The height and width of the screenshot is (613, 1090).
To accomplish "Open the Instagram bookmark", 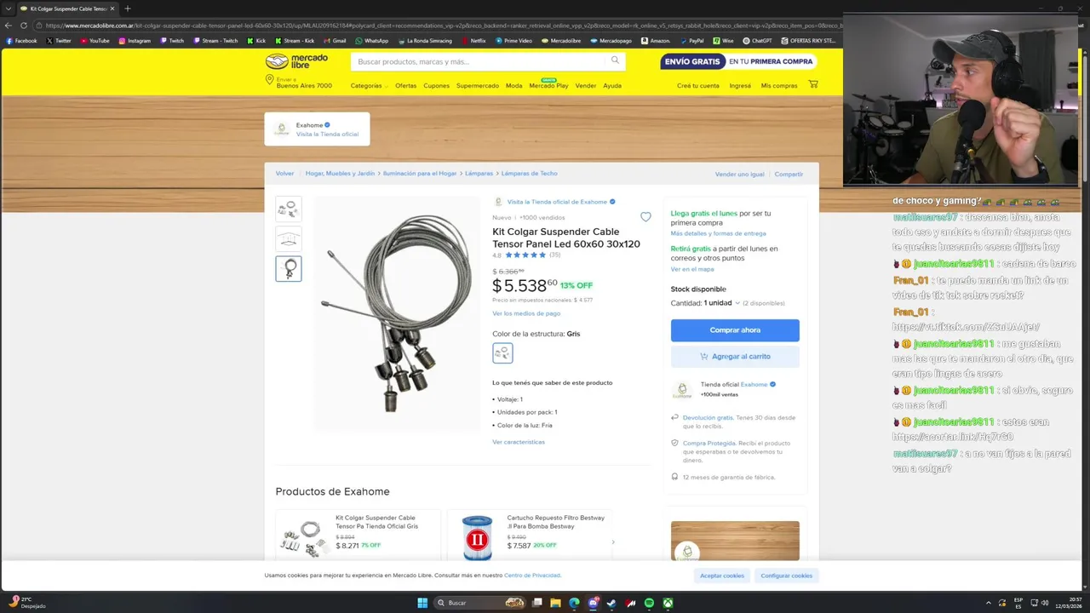I will (135, 40).
